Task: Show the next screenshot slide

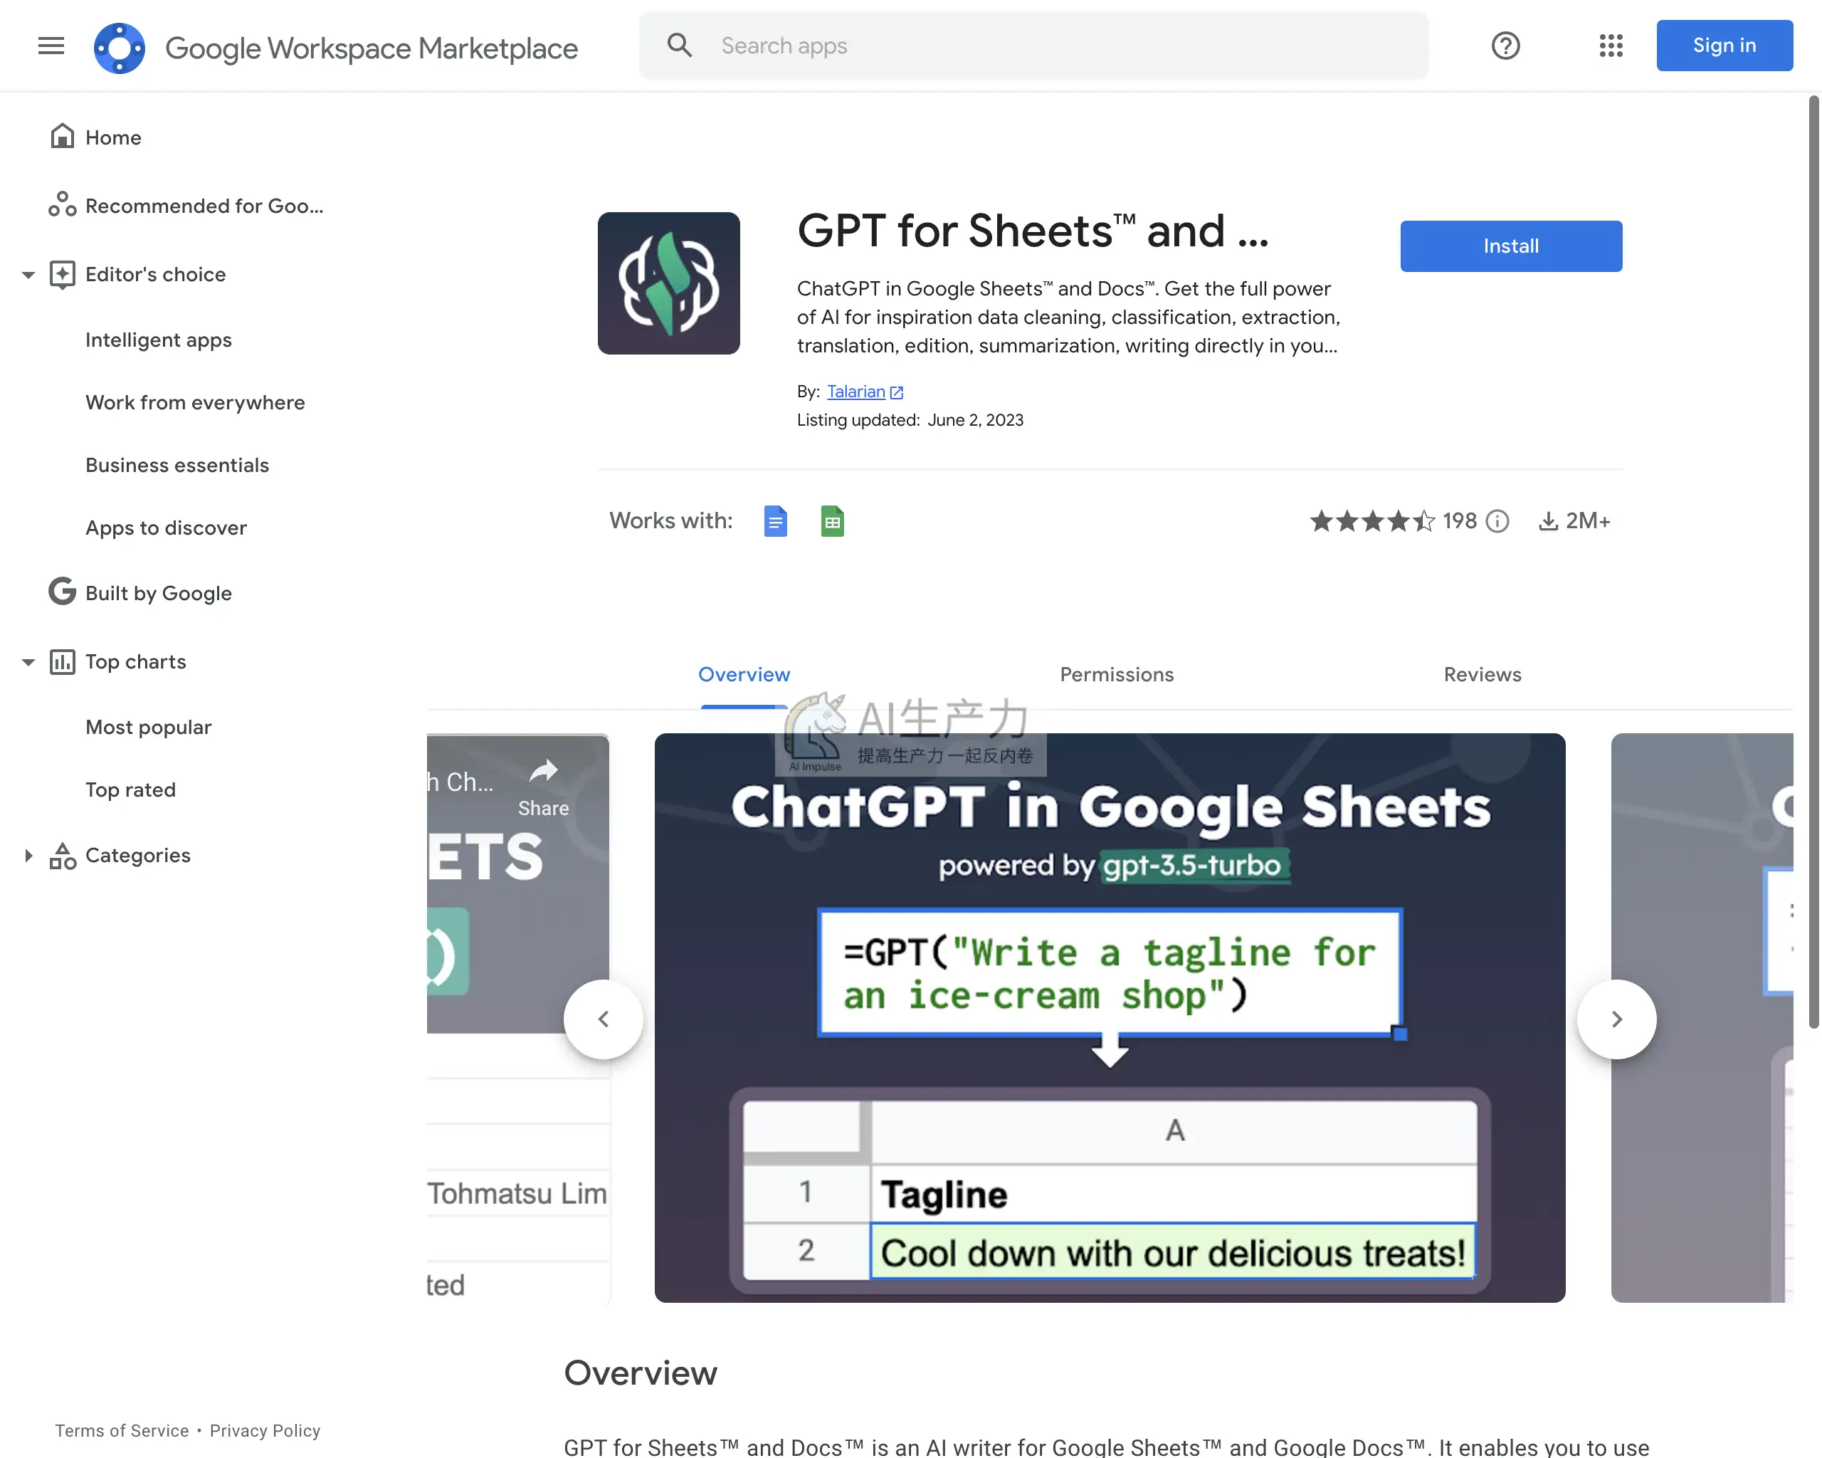Action: (x=1616, y=1019)
